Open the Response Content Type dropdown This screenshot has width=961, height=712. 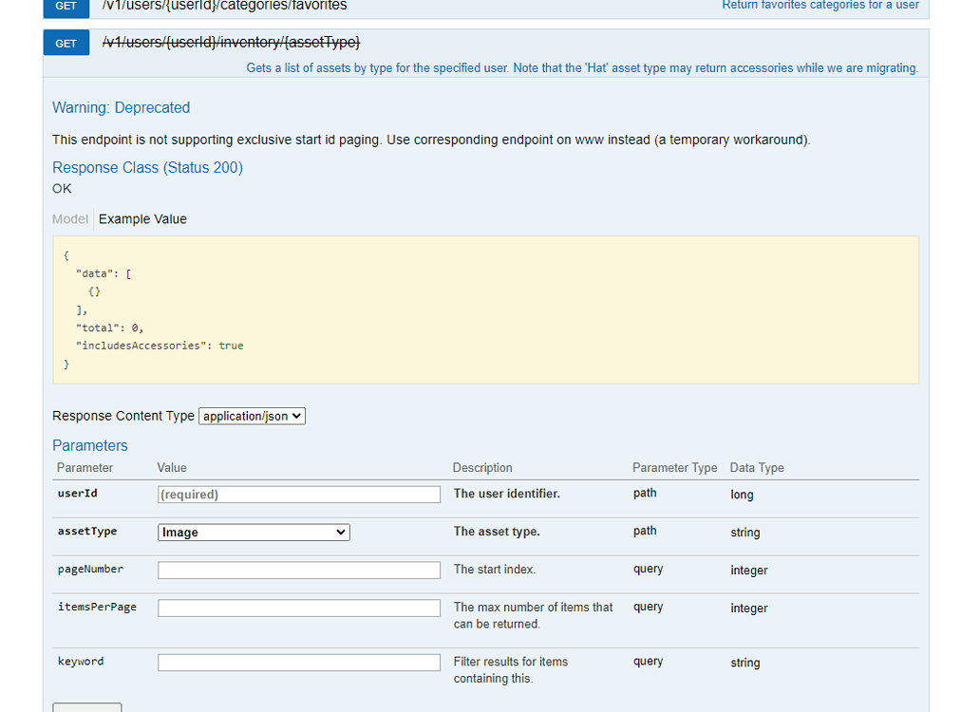pos(251,415)
